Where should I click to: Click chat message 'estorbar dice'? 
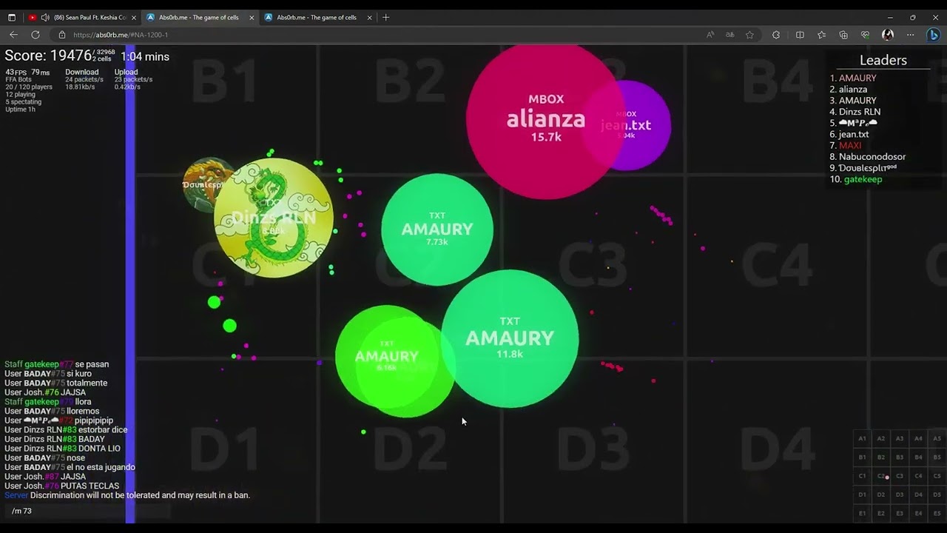point(103,429)
